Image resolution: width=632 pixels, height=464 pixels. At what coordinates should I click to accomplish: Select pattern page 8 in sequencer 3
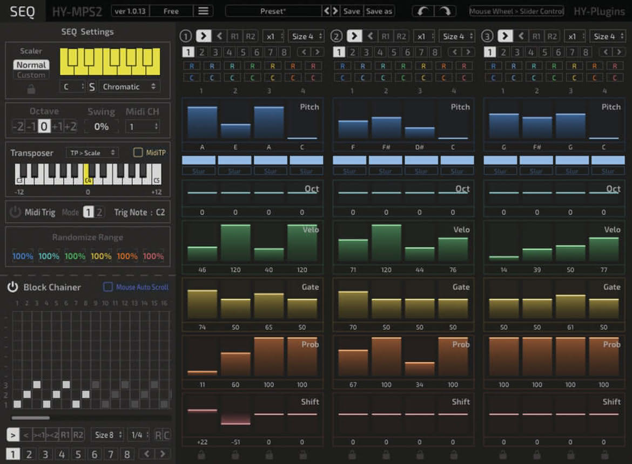coord(586,52)
